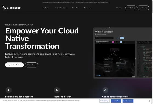Click the split pane divider handle
This screenshot has height=104, width=153.
(136, 59)
